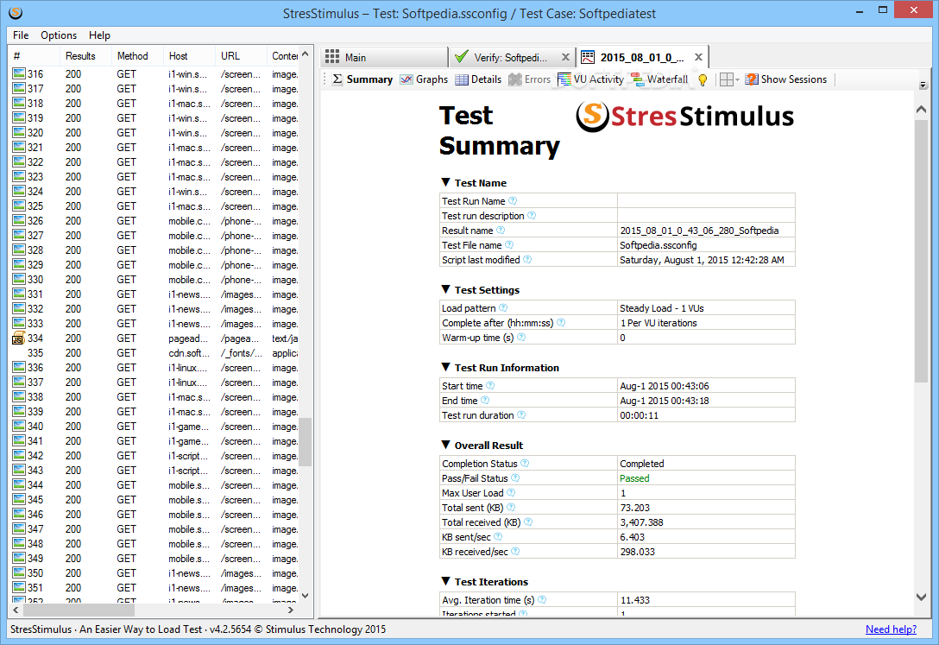The height and width of the screenshot is (645, 939).
Task: Open the Waterfall view
Action: click(660, 79)
